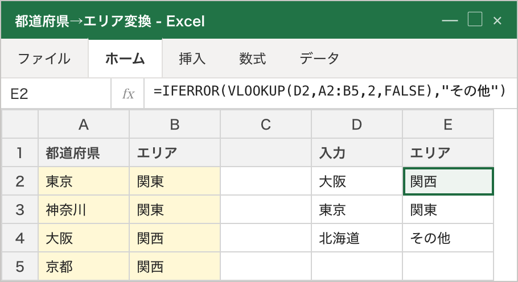Image resolution: width=518 pixels, height=282 pixels.
Task: Open the ファイル tab
Action: click(x=44, y=59)
